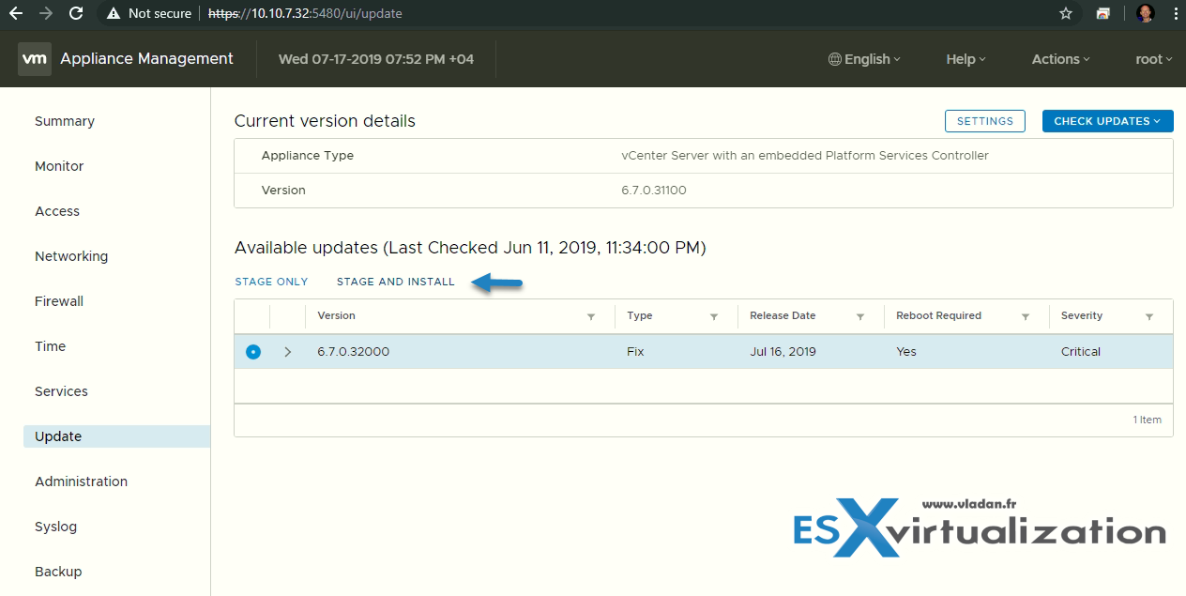Open the Reboot Required filter icon

(1026, 317)
